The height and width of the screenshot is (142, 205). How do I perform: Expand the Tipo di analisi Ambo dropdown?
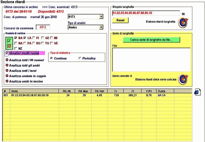(x=101, y=27)
